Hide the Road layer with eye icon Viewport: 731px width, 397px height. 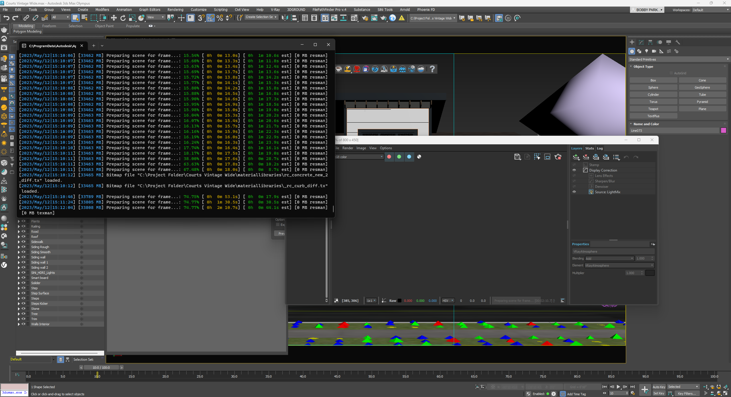23,231
